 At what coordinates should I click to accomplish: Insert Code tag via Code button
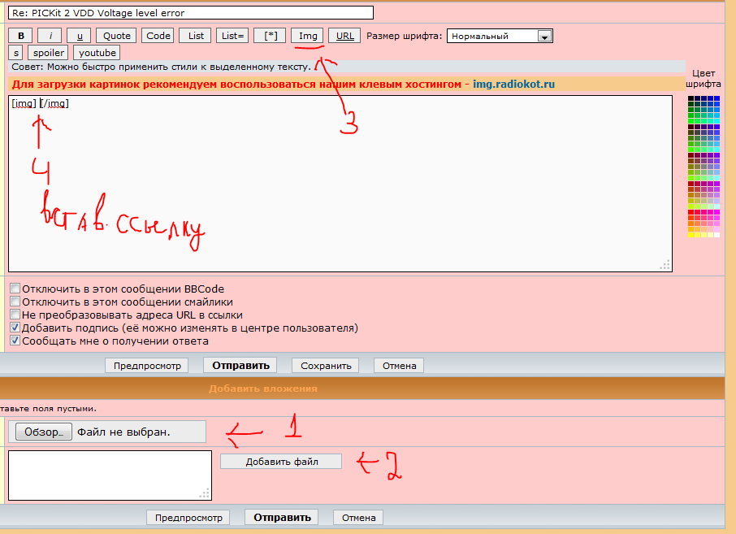pyautogui.click(x=158, y=36)
